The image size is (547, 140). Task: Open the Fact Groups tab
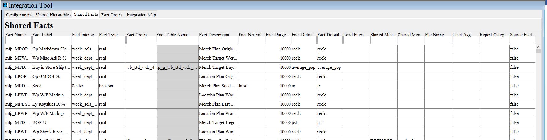click(112, 15)
